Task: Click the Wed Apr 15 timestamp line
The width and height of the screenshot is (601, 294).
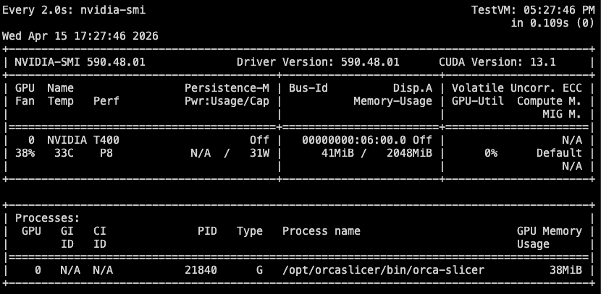Action: (80, 36)
